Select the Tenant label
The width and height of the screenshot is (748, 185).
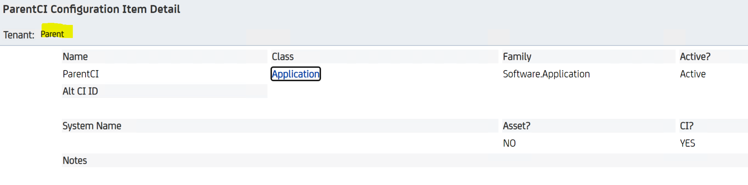tap(19, 35)
